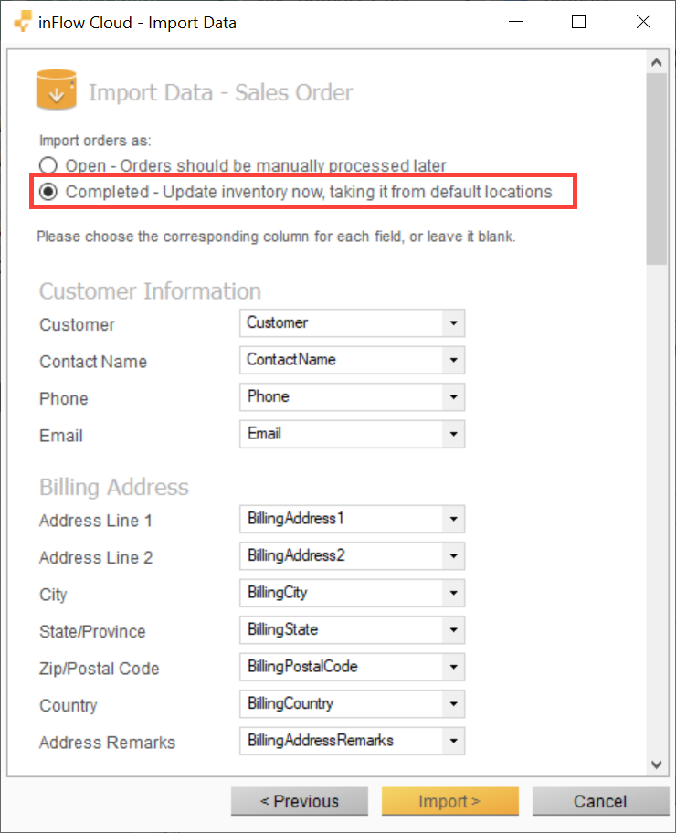Image resolution: width=676 pixels, height=833 pixels.
Task: Open the BillingCity column dropdown
Action: (453, 593)
